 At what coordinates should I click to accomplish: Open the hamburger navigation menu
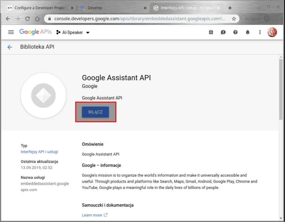point(11,33)
